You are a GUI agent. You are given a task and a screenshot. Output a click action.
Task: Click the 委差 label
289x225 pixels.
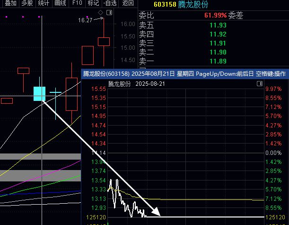pyautogui.click(x=236, y=15)
